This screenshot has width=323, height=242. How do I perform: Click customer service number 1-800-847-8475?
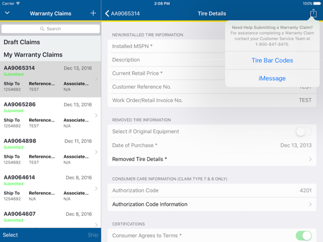(272, 44)
